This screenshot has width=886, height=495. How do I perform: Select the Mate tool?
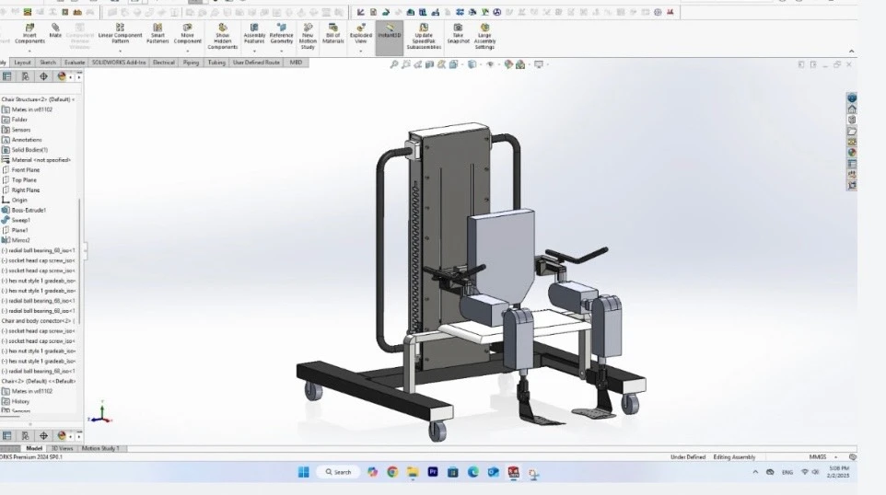[x=55, y=30]
